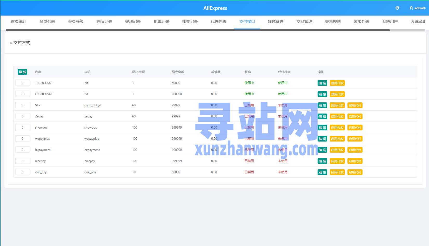Screen dimensions: 429x246
Task: Open the 客服列表 tab
Action: pos(361,22)
